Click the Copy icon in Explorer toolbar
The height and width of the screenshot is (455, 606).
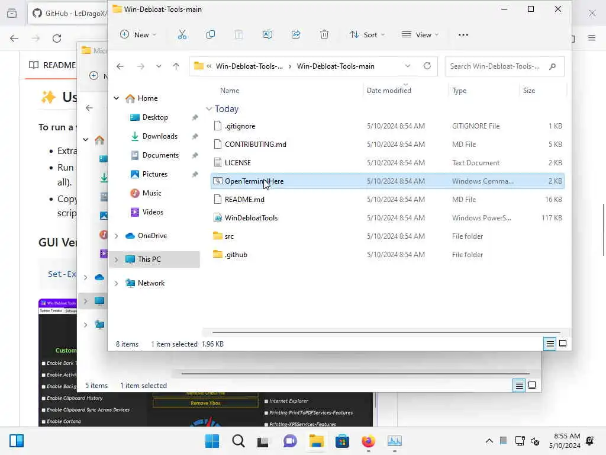point(211,35)
